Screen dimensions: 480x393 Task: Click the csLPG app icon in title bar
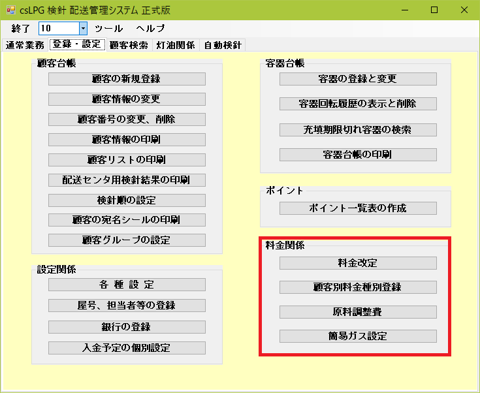(x=10, y=10)
